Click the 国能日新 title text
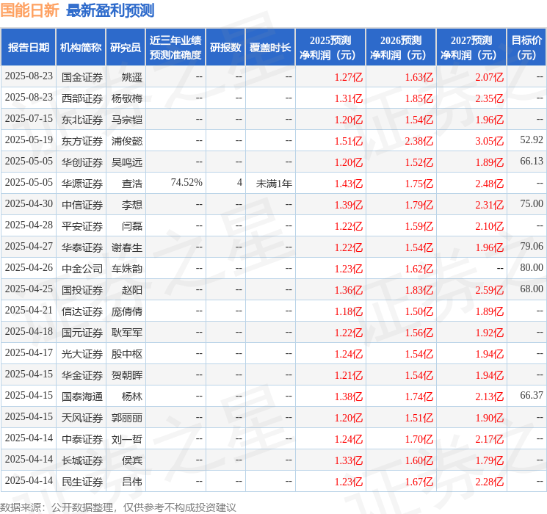 (x=29, y=10)
